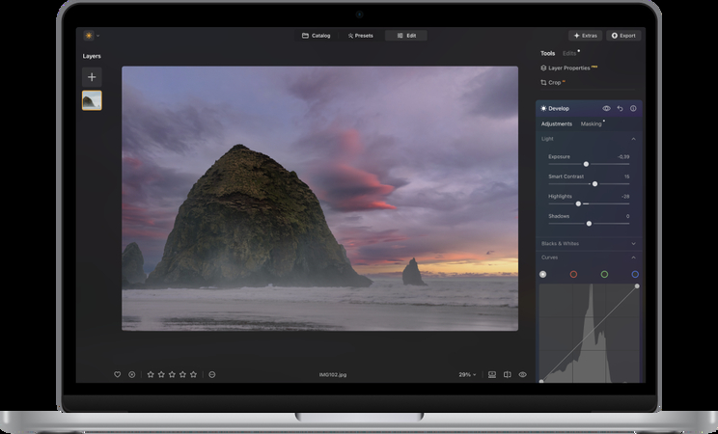
Task: Click the Exposure slider handle
Action: pos(586,164)
